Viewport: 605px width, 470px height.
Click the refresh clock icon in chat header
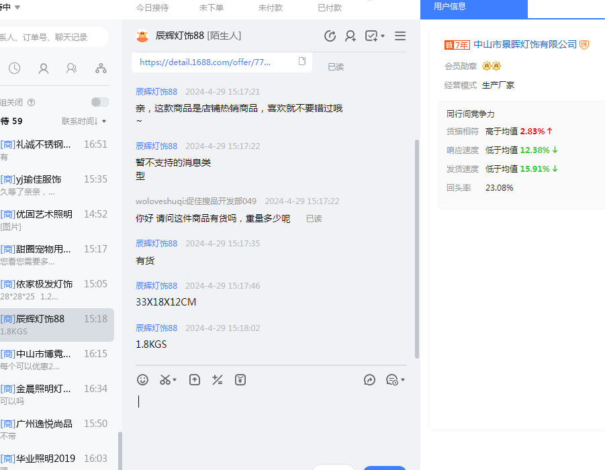(x=330, y=36)
